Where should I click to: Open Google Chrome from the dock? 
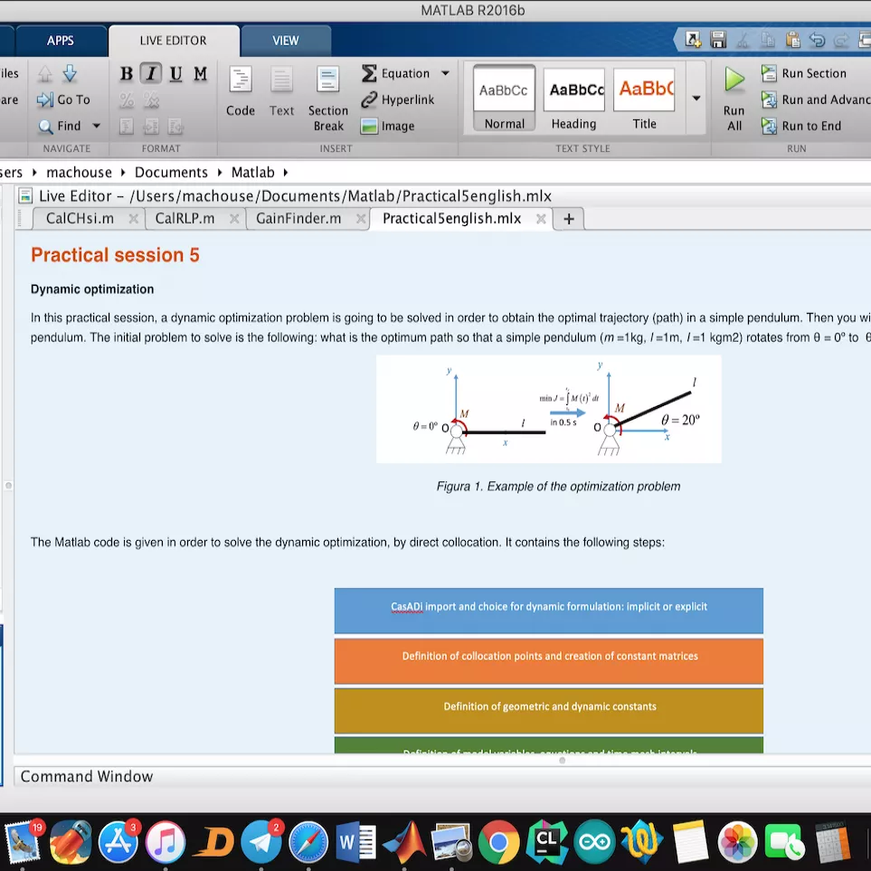(499, 842)
